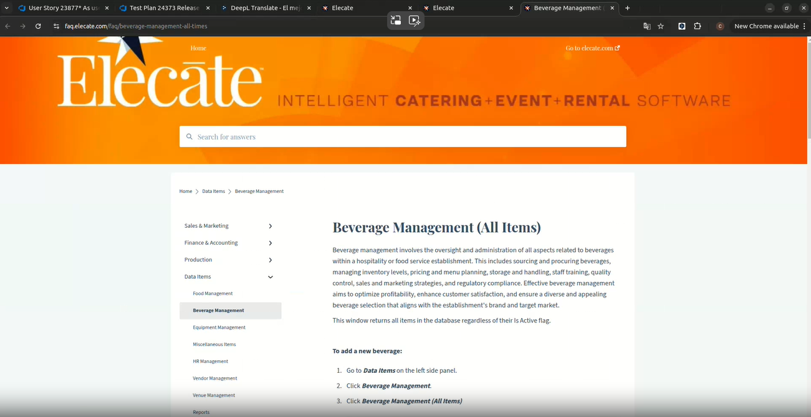
Task: Click Data Items in the breadcrumb
Action: tap(213, 191)
